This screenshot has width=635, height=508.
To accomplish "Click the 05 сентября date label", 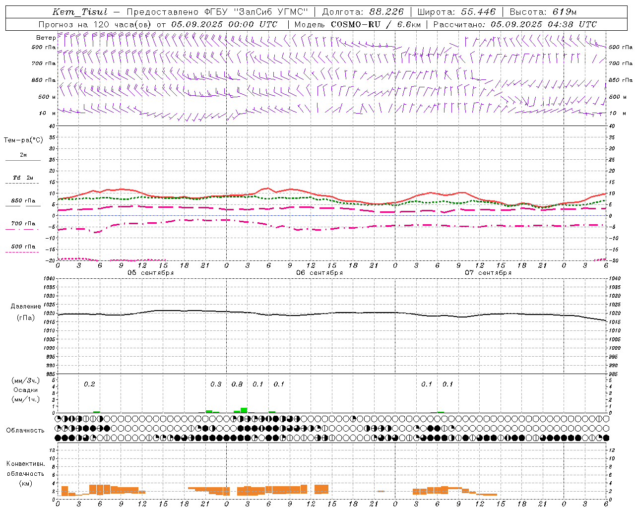I will point(151,273).
